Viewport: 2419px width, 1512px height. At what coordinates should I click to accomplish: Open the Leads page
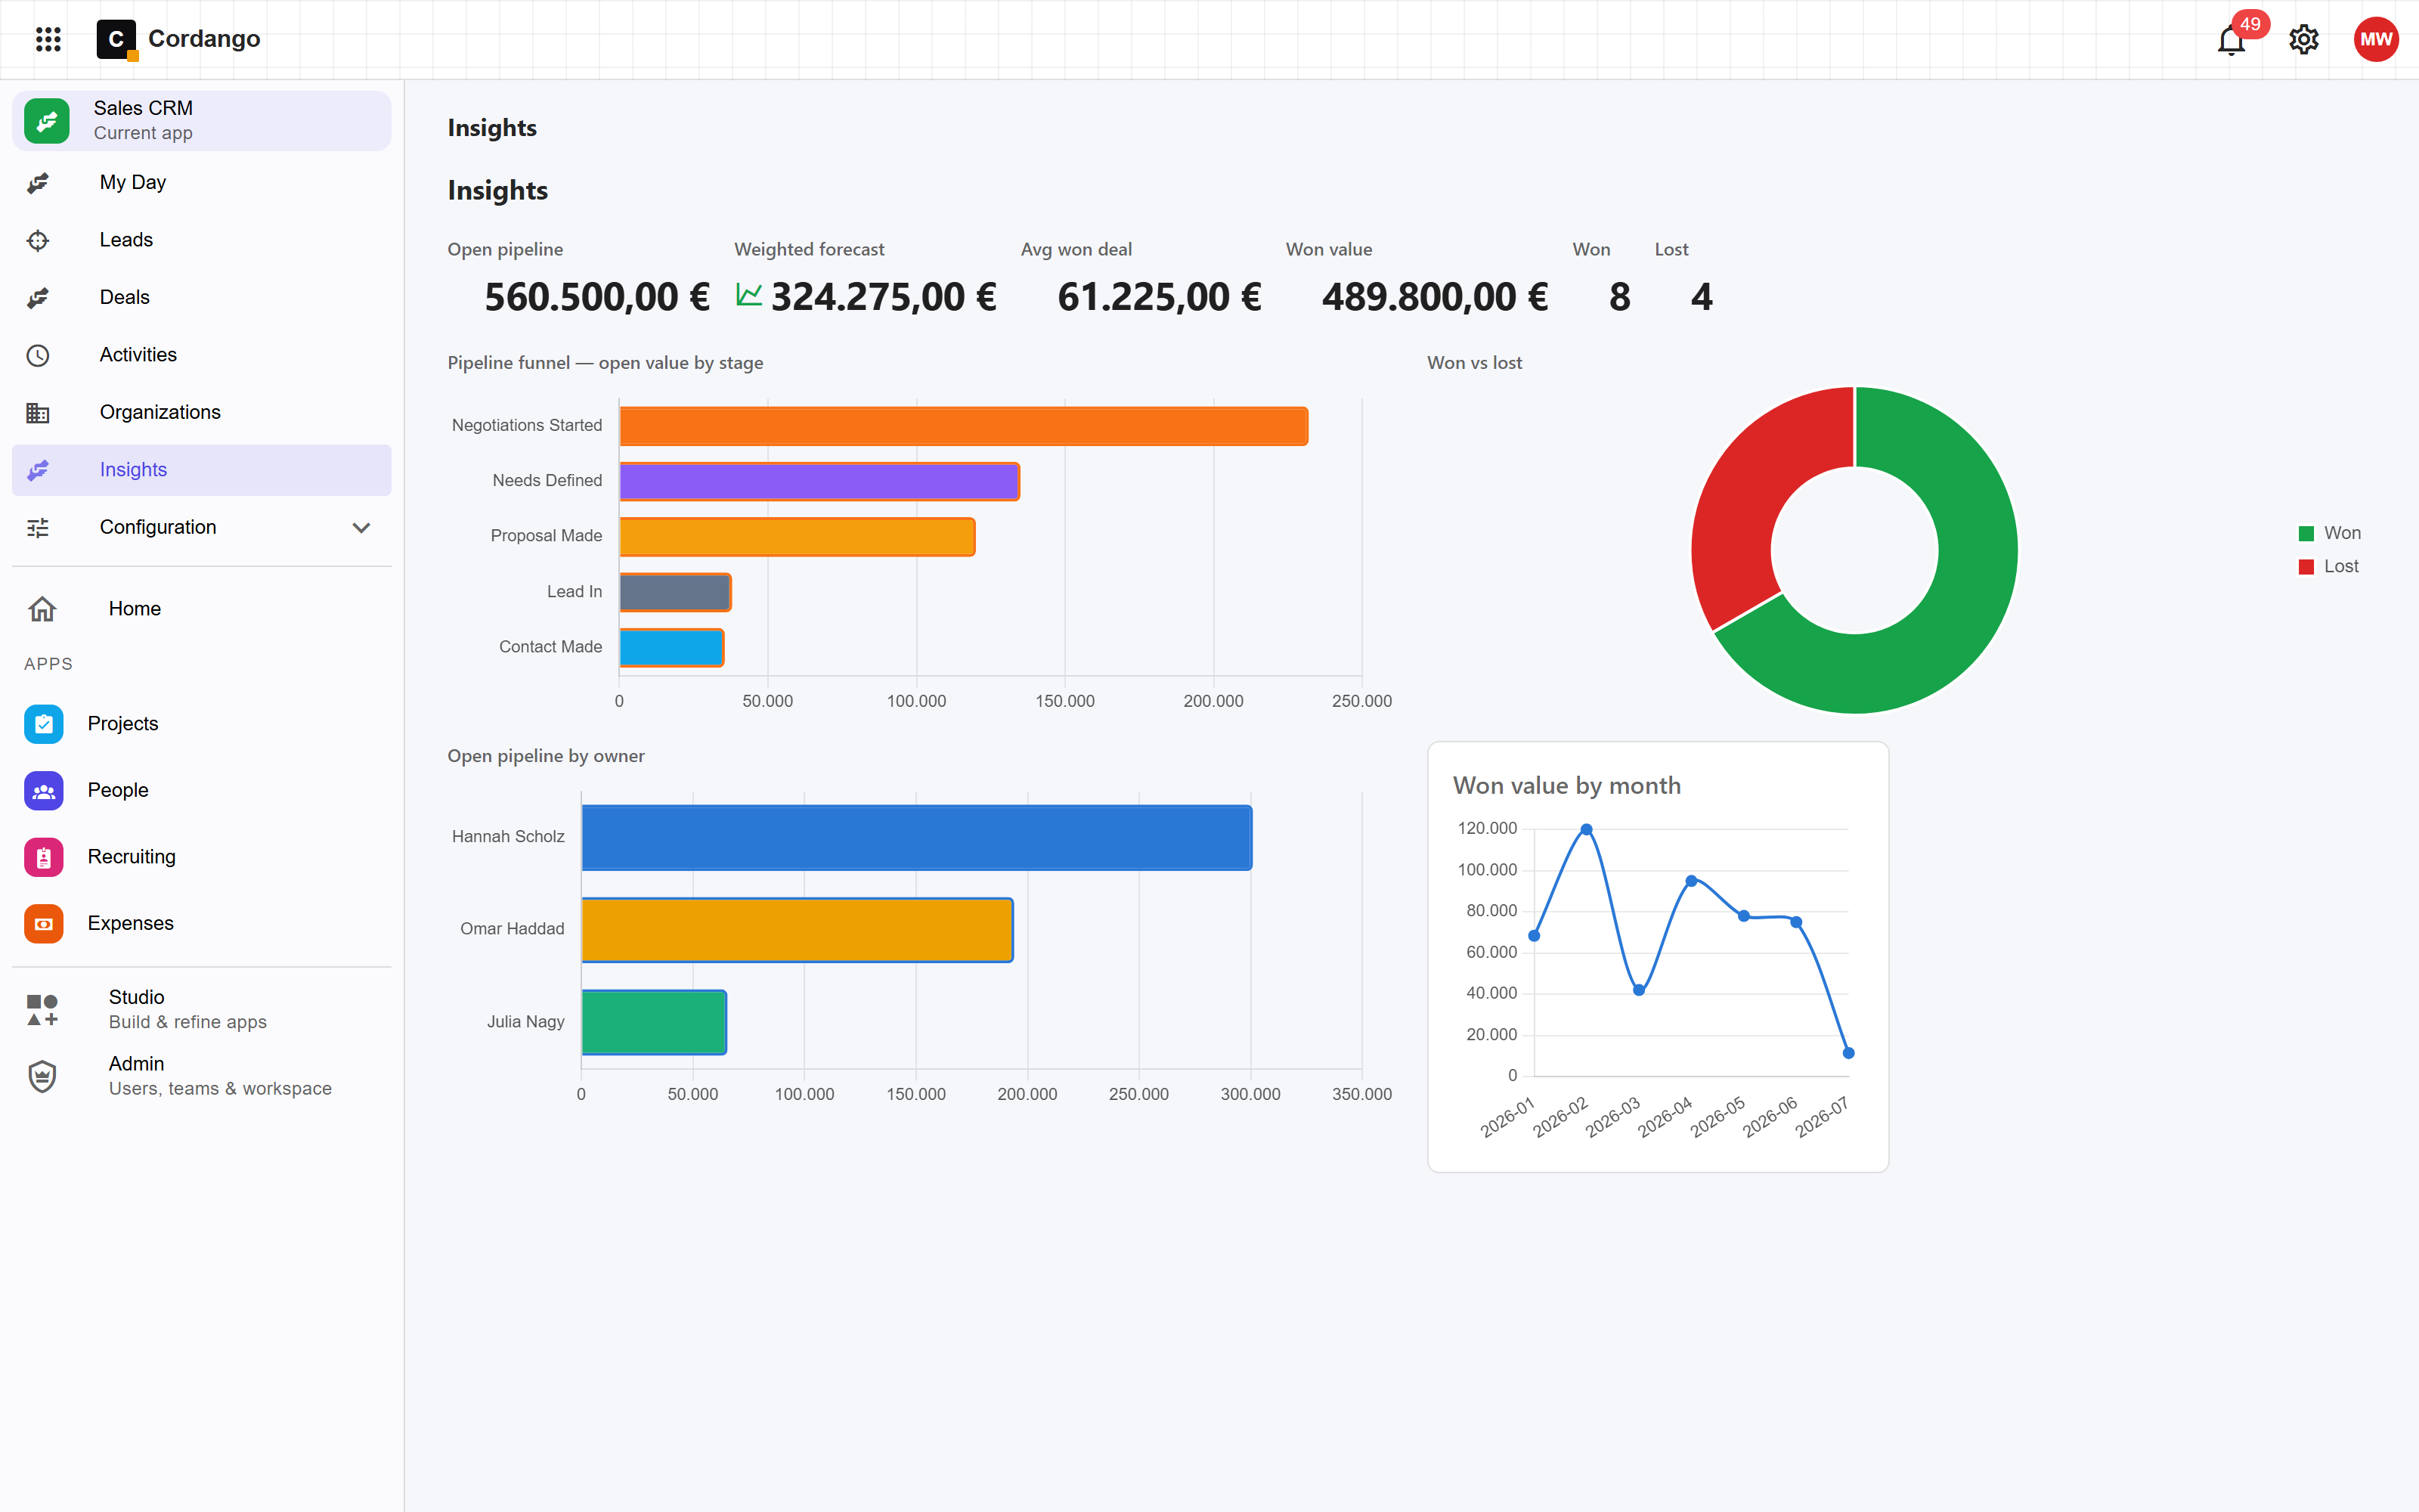click(x=201, y=240)
